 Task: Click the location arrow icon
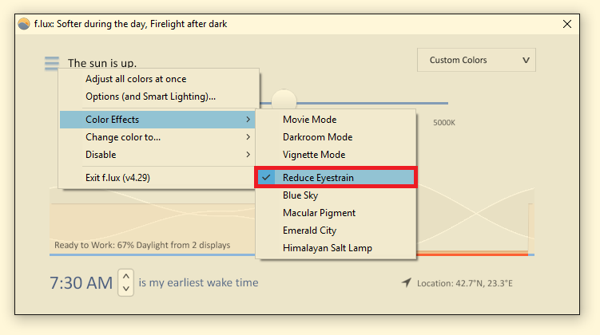[407, 282]
